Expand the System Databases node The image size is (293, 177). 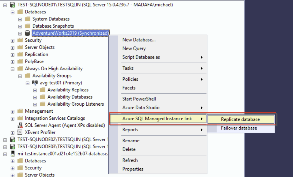20,19
